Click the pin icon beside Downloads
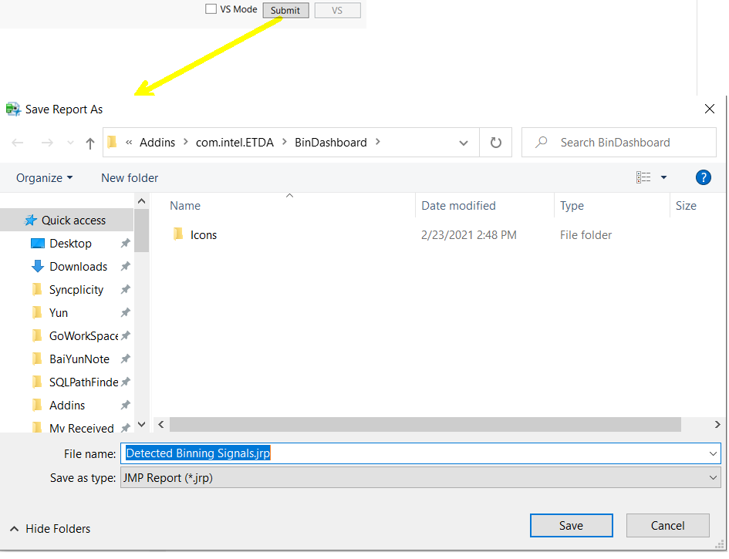Viewport: 729px width, 559px height. coord(125,266)
